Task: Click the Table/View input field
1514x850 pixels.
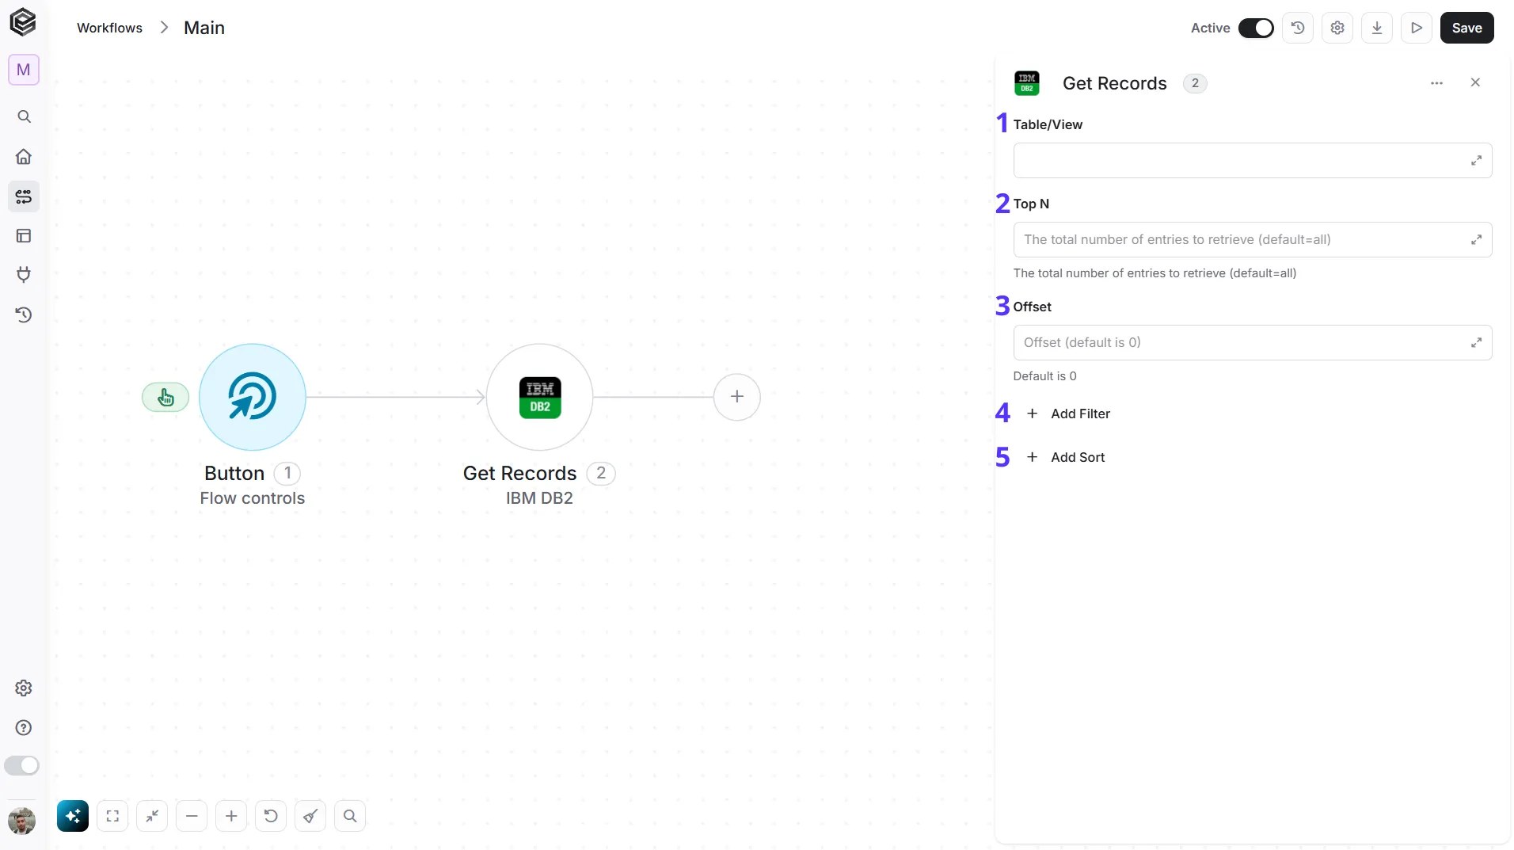Action: (1252, 161)
